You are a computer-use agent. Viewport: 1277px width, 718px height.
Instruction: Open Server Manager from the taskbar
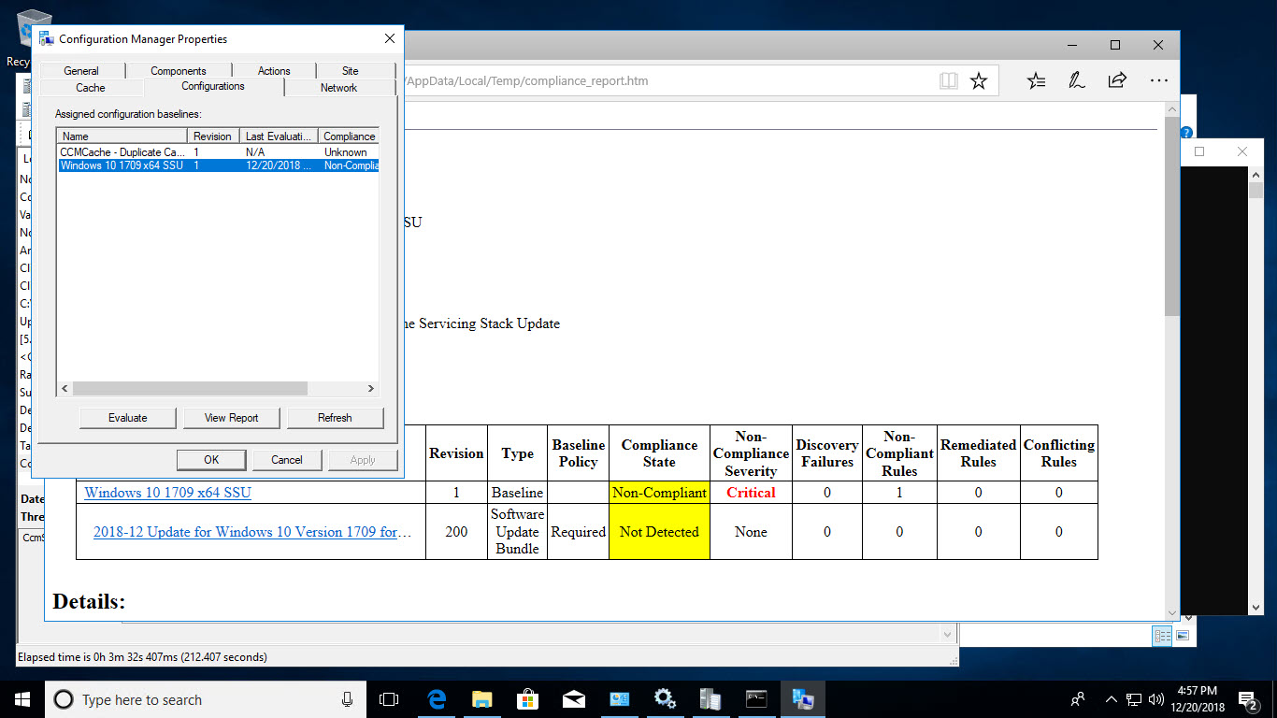(710, 698)
